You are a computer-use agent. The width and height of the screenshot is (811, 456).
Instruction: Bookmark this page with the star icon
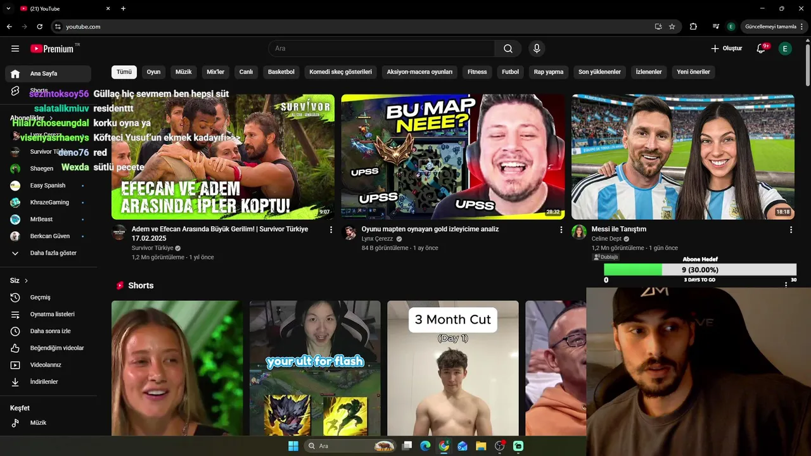(672, 27)
